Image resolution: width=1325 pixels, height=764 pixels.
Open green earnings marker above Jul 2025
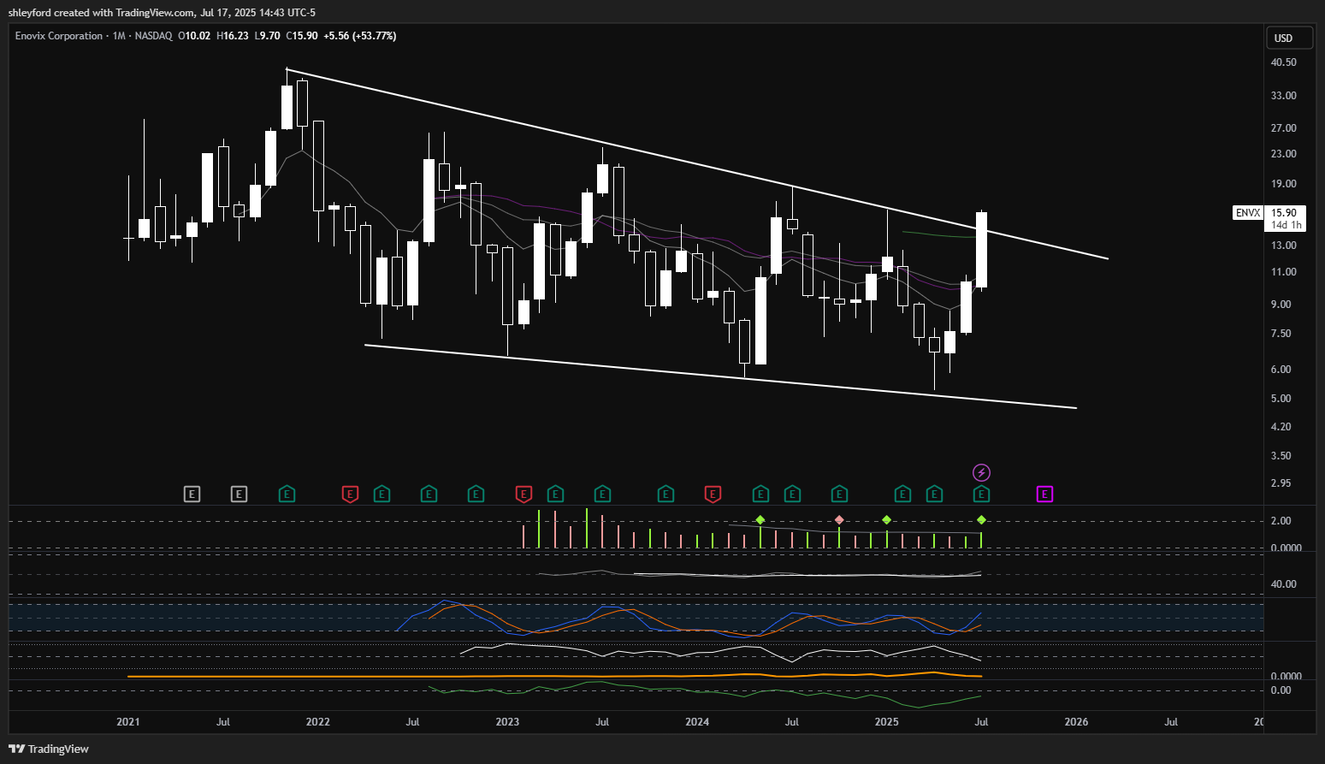(981, 494)
